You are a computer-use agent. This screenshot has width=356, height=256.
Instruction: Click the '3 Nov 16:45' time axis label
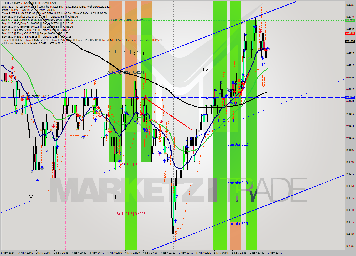43,253
